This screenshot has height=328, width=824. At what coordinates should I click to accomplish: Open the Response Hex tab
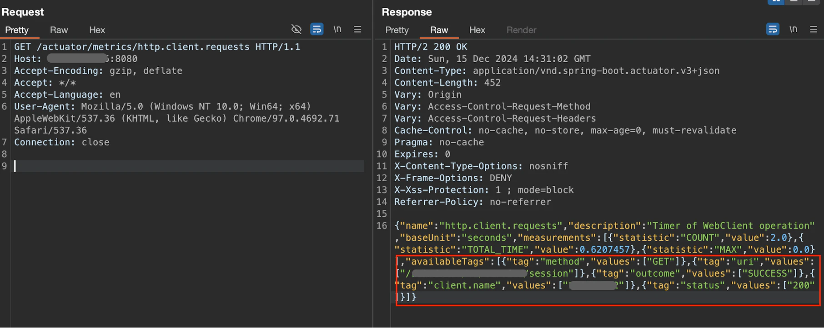click(x=477, y=30)
